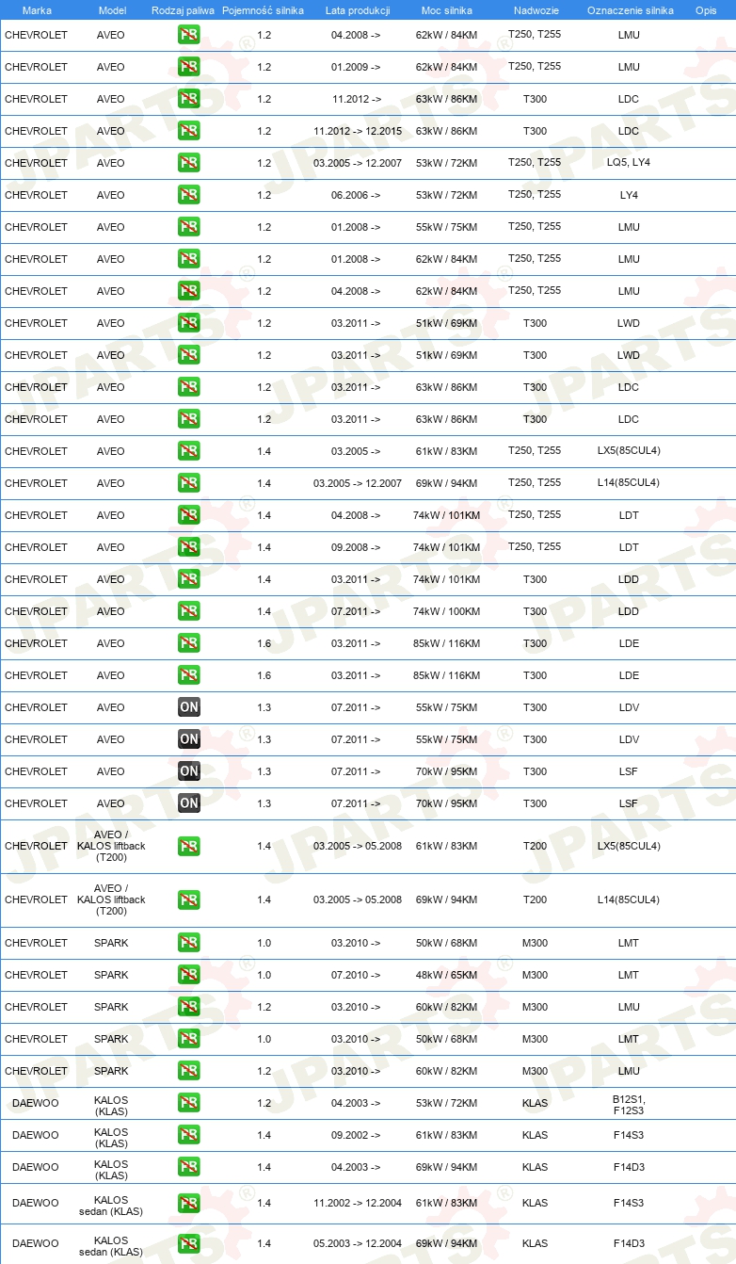Screen dimensions: 736x1264
Task: Click the petrol icon in AVEO 01.2009 row
Action: click(188, 67)
